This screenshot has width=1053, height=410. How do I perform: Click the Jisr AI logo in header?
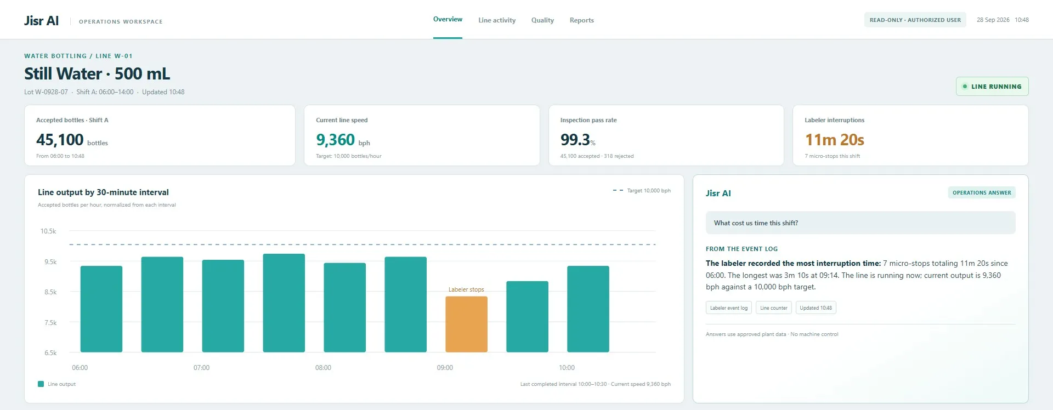41,20
